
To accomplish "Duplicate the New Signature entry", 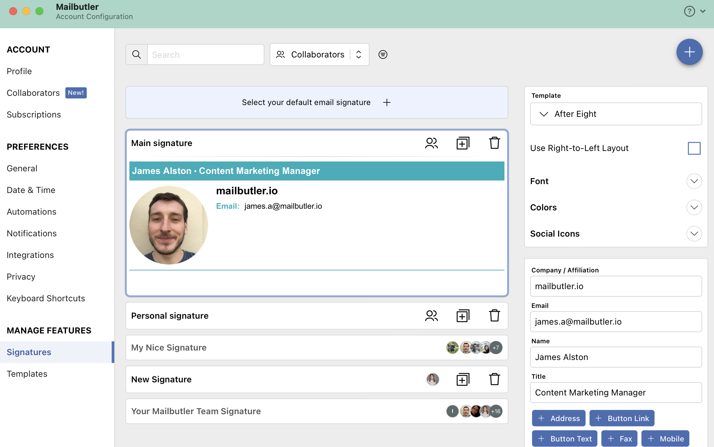I will point(463,379).
